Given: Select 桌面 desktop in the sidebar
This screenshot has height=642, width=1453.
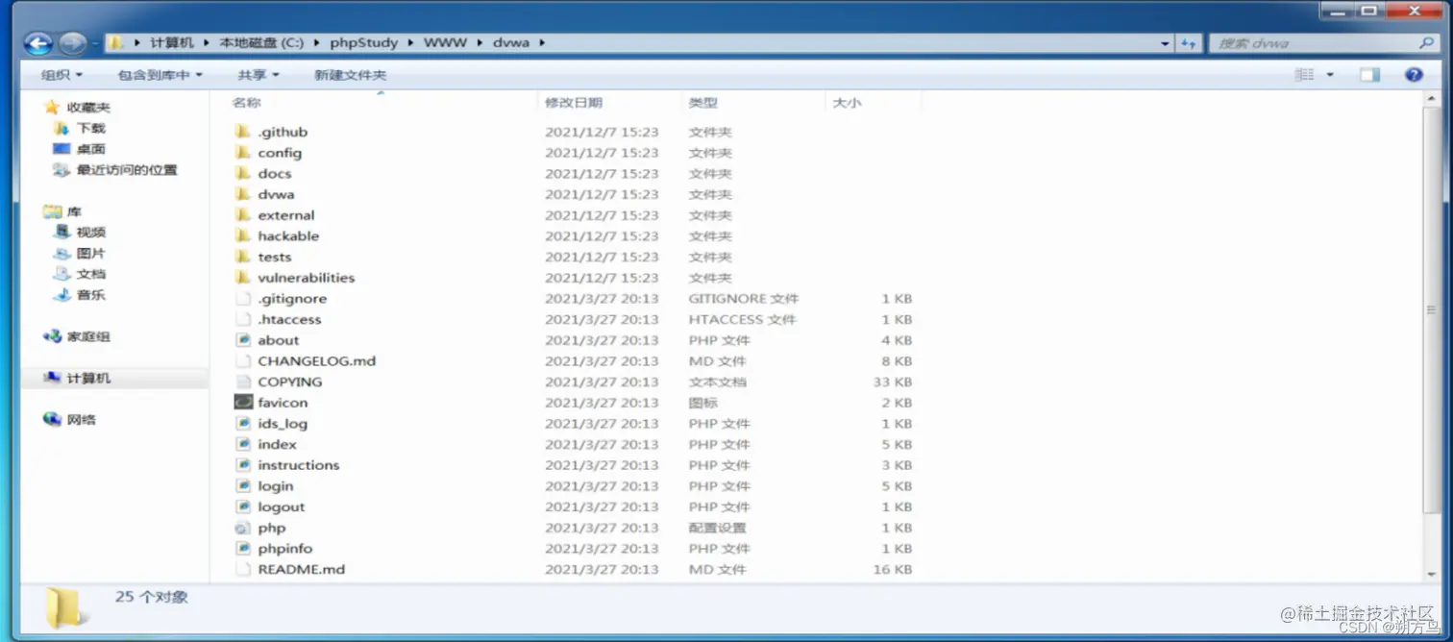Looking at the screenshot, I should (x=91, y=149).
